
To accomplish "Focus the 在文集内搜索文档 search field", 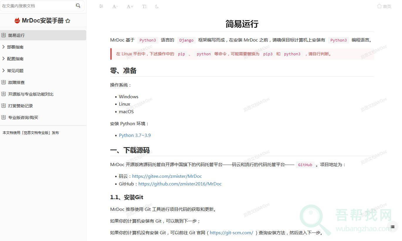I will click(37, 6).
